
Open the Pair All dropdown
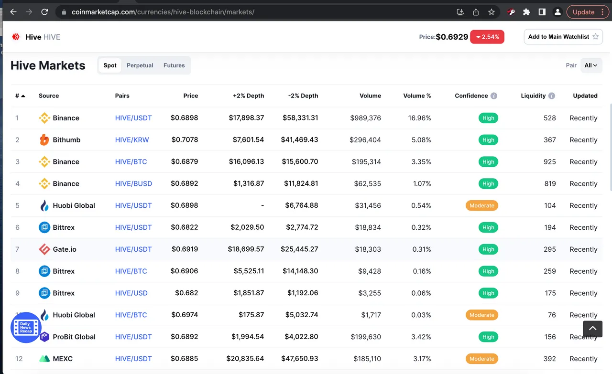tap(591, 65)
